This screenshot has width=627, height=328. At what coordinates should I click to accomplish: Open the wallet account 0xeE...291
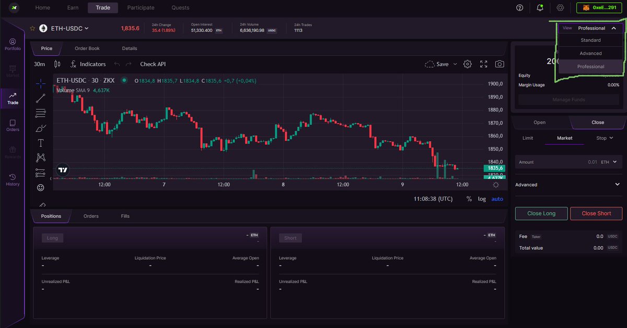coord(600,8)
